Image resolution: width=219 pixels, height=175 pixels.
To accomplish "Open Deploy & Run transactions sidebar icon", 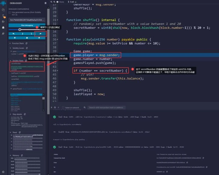I will point(3,22).
